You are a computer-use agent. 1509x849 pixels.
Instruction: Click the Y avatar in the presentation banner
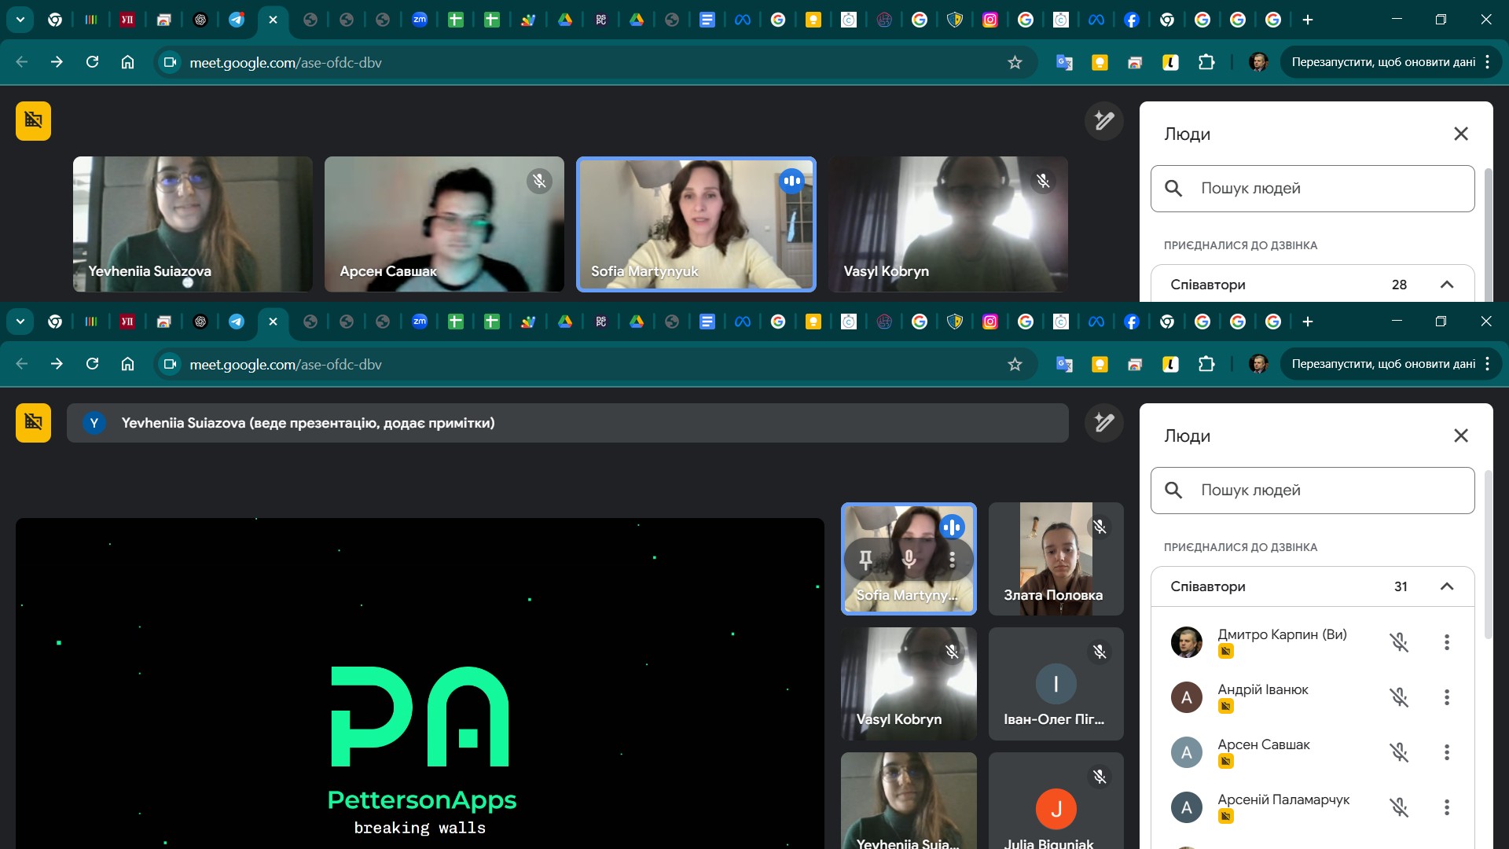tap(94, 423)
